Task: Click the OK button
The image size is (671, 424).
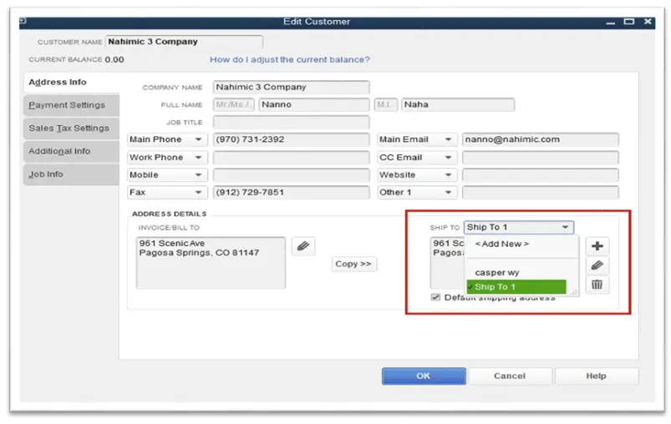Action: tap(424, 376)
